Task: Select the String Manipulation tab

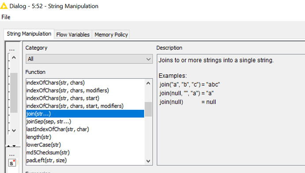Action: (29, 34)
